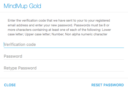Screen dimensions: 128x91
Task: Dismiss the dialog using CLOSE
Action: pyautogui.click(x=10, y=85)
